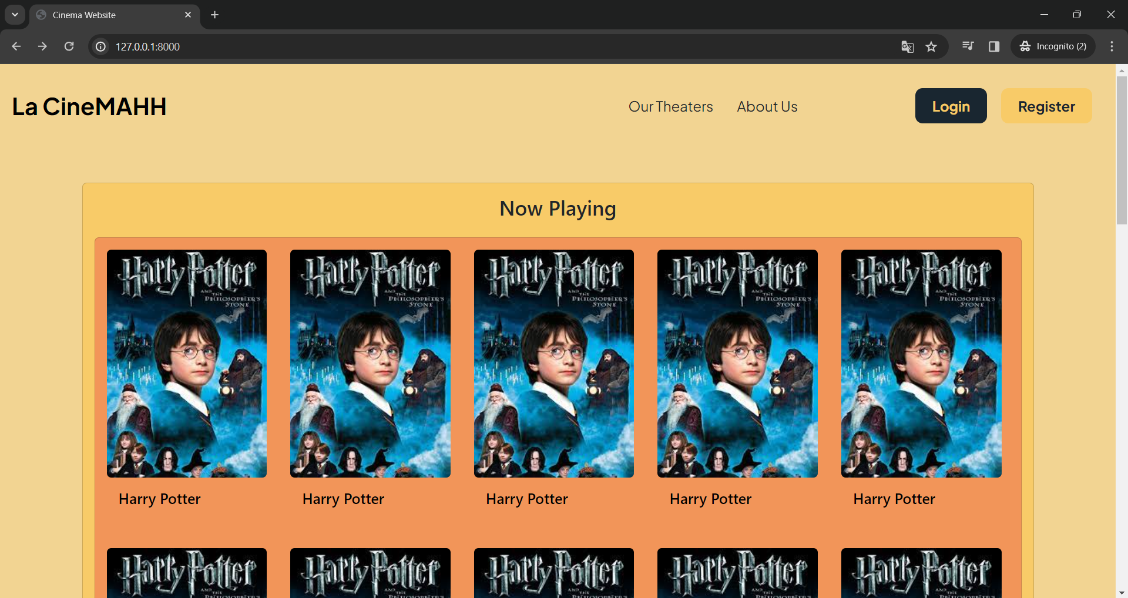Click the La CineMAHH logo
Image resolution: width=1128 pixels, height=598 pixels.
click(x=89, y=106)
